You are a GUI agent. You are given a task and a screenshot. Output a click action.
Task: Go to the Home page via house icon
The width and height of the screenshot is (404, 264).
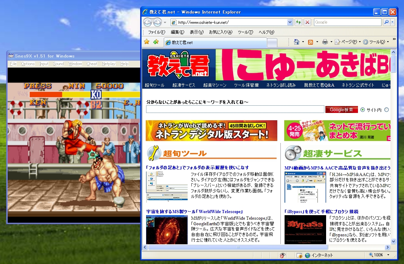[x=297, y=42]
